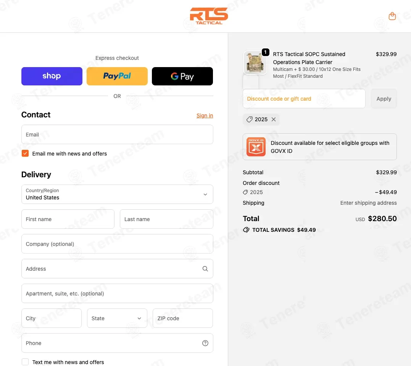
Task: Open the phone field help icon
Action: click(205, 343)
